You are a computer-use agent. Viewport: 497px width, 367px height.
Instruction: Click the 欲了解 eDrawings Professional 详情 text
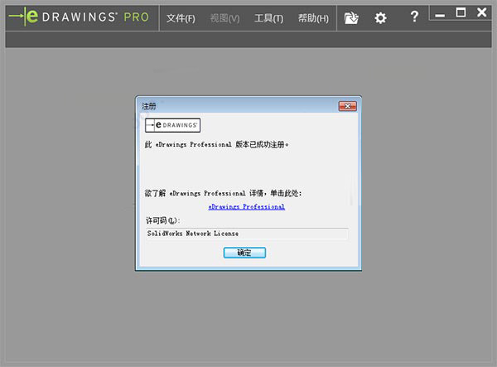(x=223, y=193)
